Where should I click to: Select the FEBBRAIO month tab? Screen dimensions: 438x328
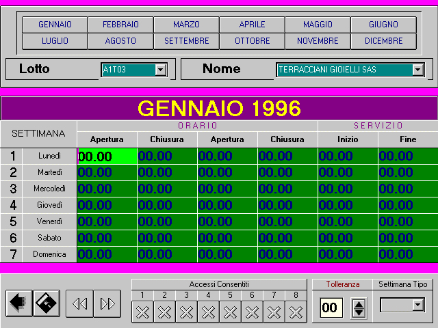(x=120, y=25)
